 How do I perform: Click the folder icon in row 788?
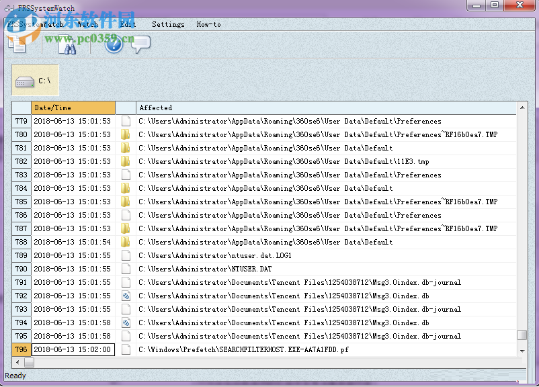coord(125,242)
